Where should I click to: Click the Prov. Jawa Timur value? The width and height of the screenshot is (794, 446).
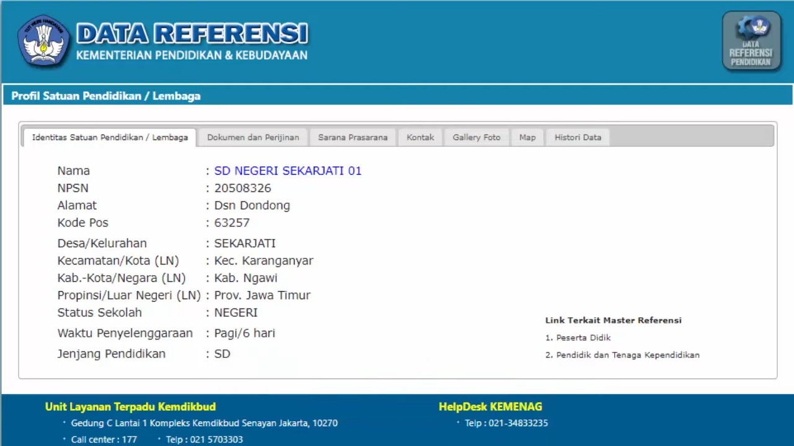262,295
